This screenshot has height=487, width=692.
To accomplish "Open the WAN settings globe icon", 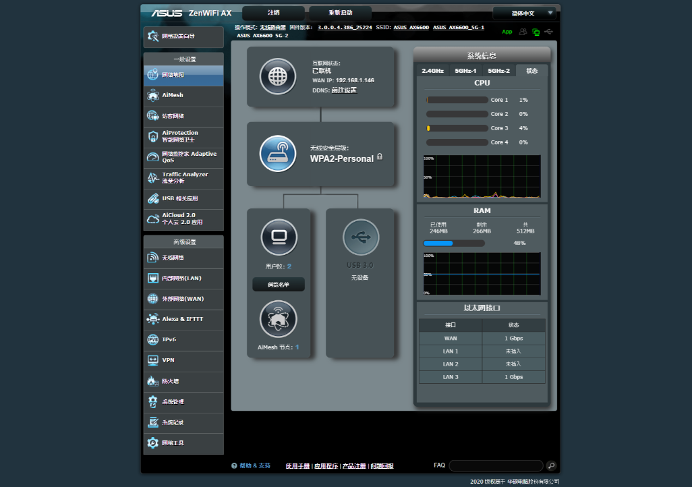I will tap(152, 298).
